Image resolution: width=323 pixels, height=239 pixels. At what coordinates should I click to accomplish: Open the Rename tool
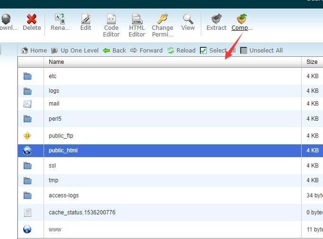pyautogui.click(x=60, y=19)
